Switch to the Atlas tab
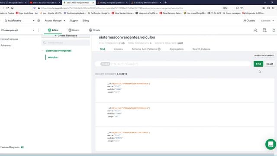The width and height of the screenshot is (277, 156). (53, 30)
